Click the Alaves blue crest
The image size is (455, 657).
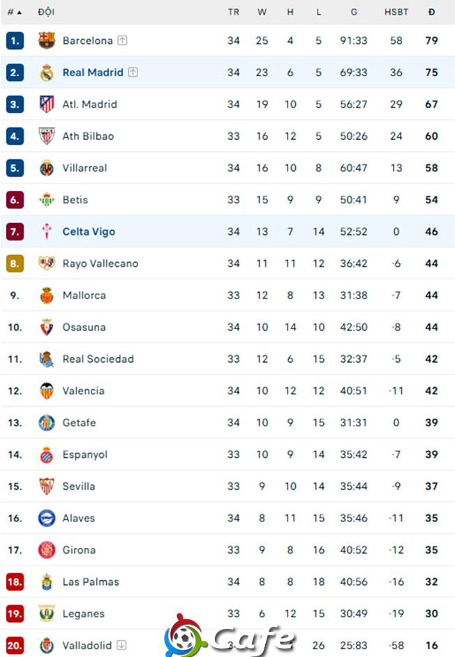(47, 518)
